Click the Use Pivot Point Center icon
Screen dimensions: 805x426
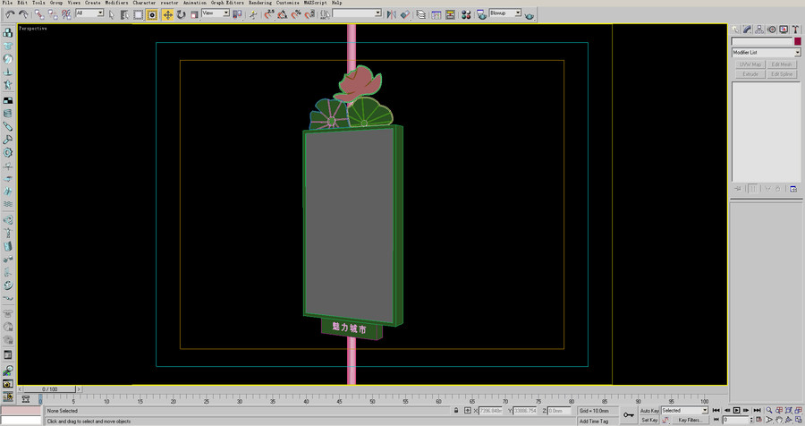tap(237, 14)
